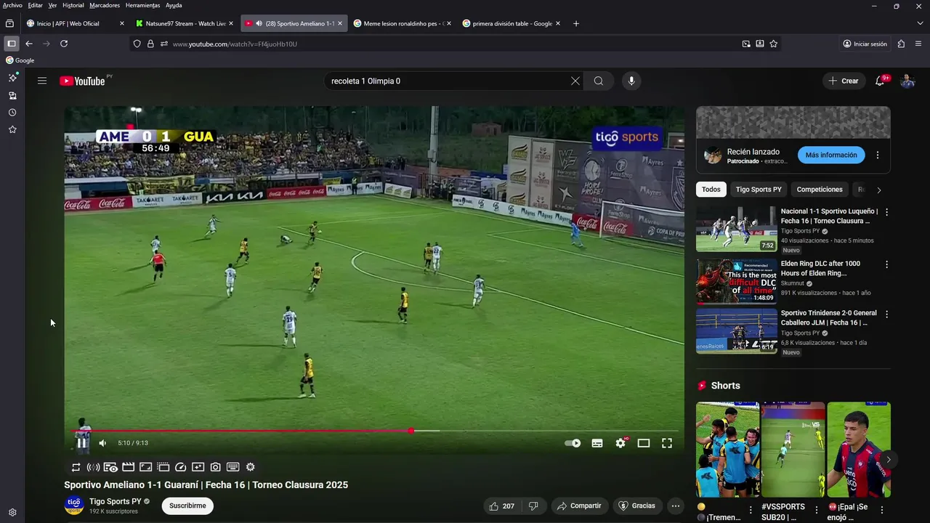Toggle the autoplay switch
The height and width of the screenshot is (523, 930).
pos(573,443)
